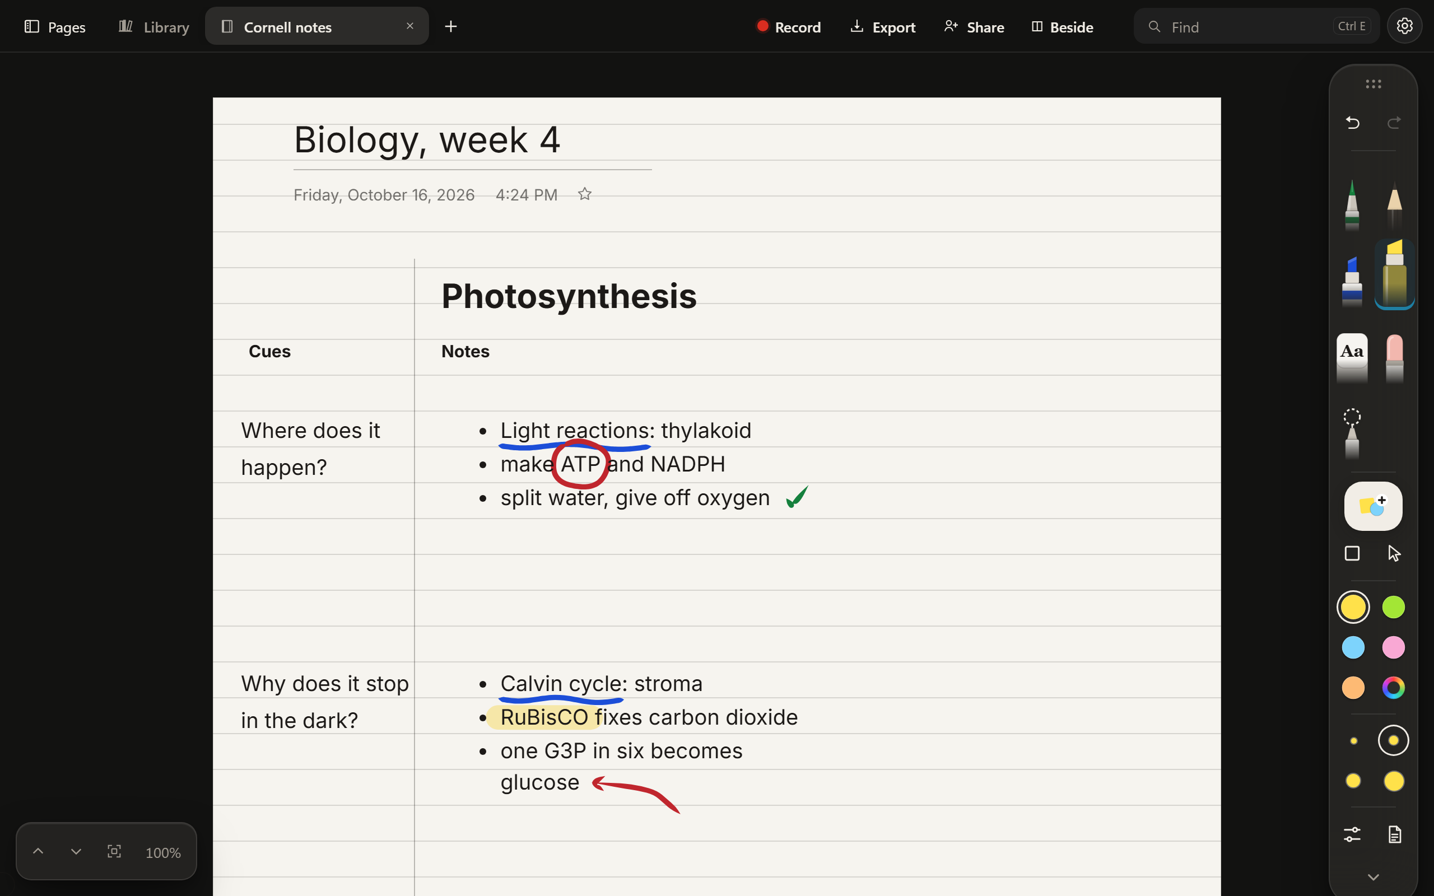Image resolution: width=1434 pixels, height=896 pixels.
Task: Open the page template document icon
Action: pos(1395,834)
